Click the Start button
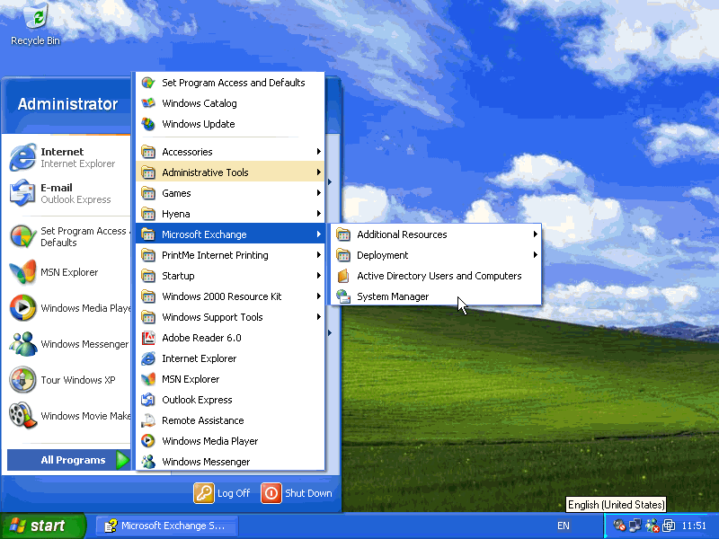 pyautogui.click(x=42, y=526)
